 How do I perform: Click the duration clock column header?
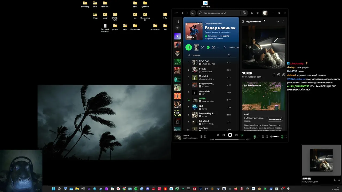click(x=229, y=55)
